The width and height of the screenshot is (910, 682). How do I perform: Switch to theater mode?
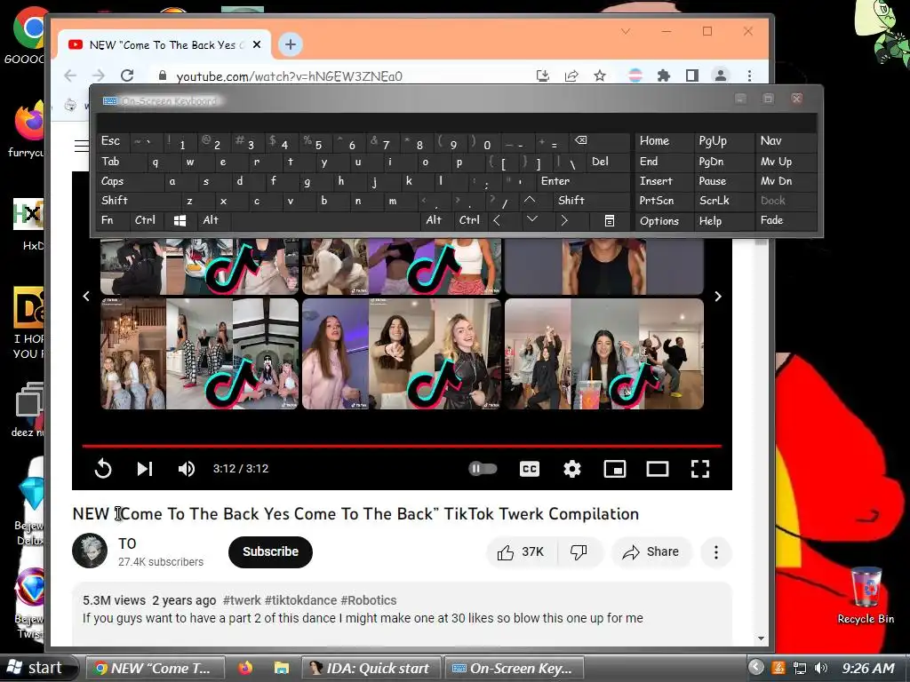point(658,469)
